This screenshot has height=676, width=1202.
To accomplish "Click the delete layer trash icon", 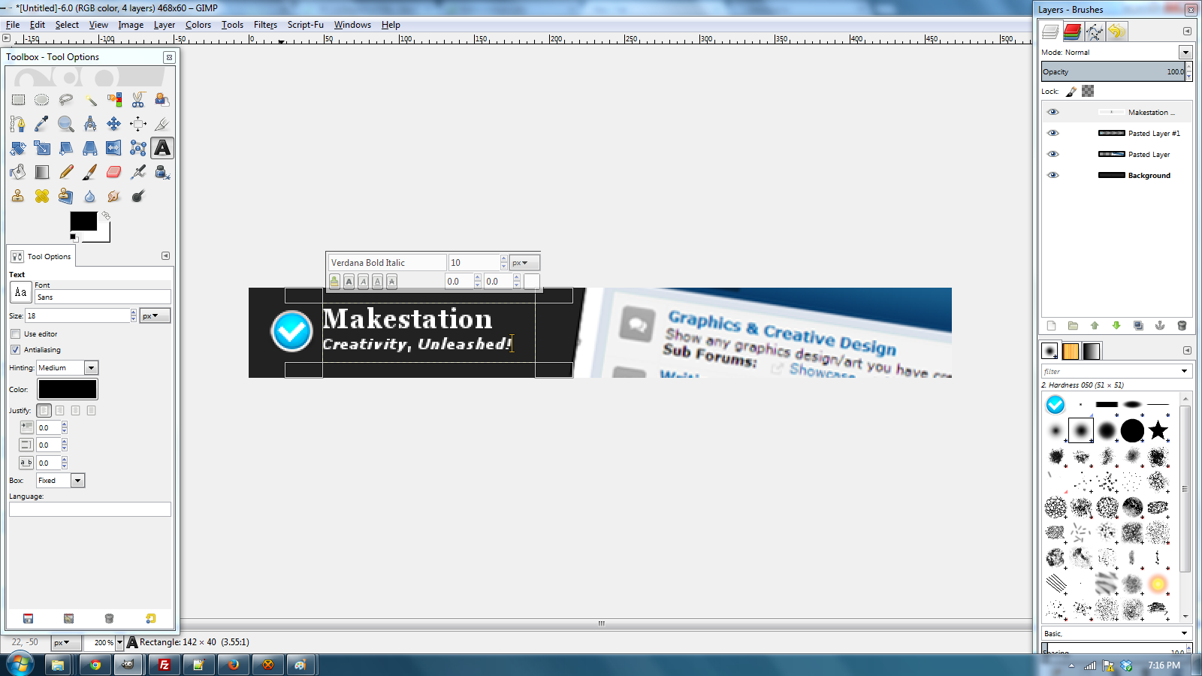I will (1182, 325).
